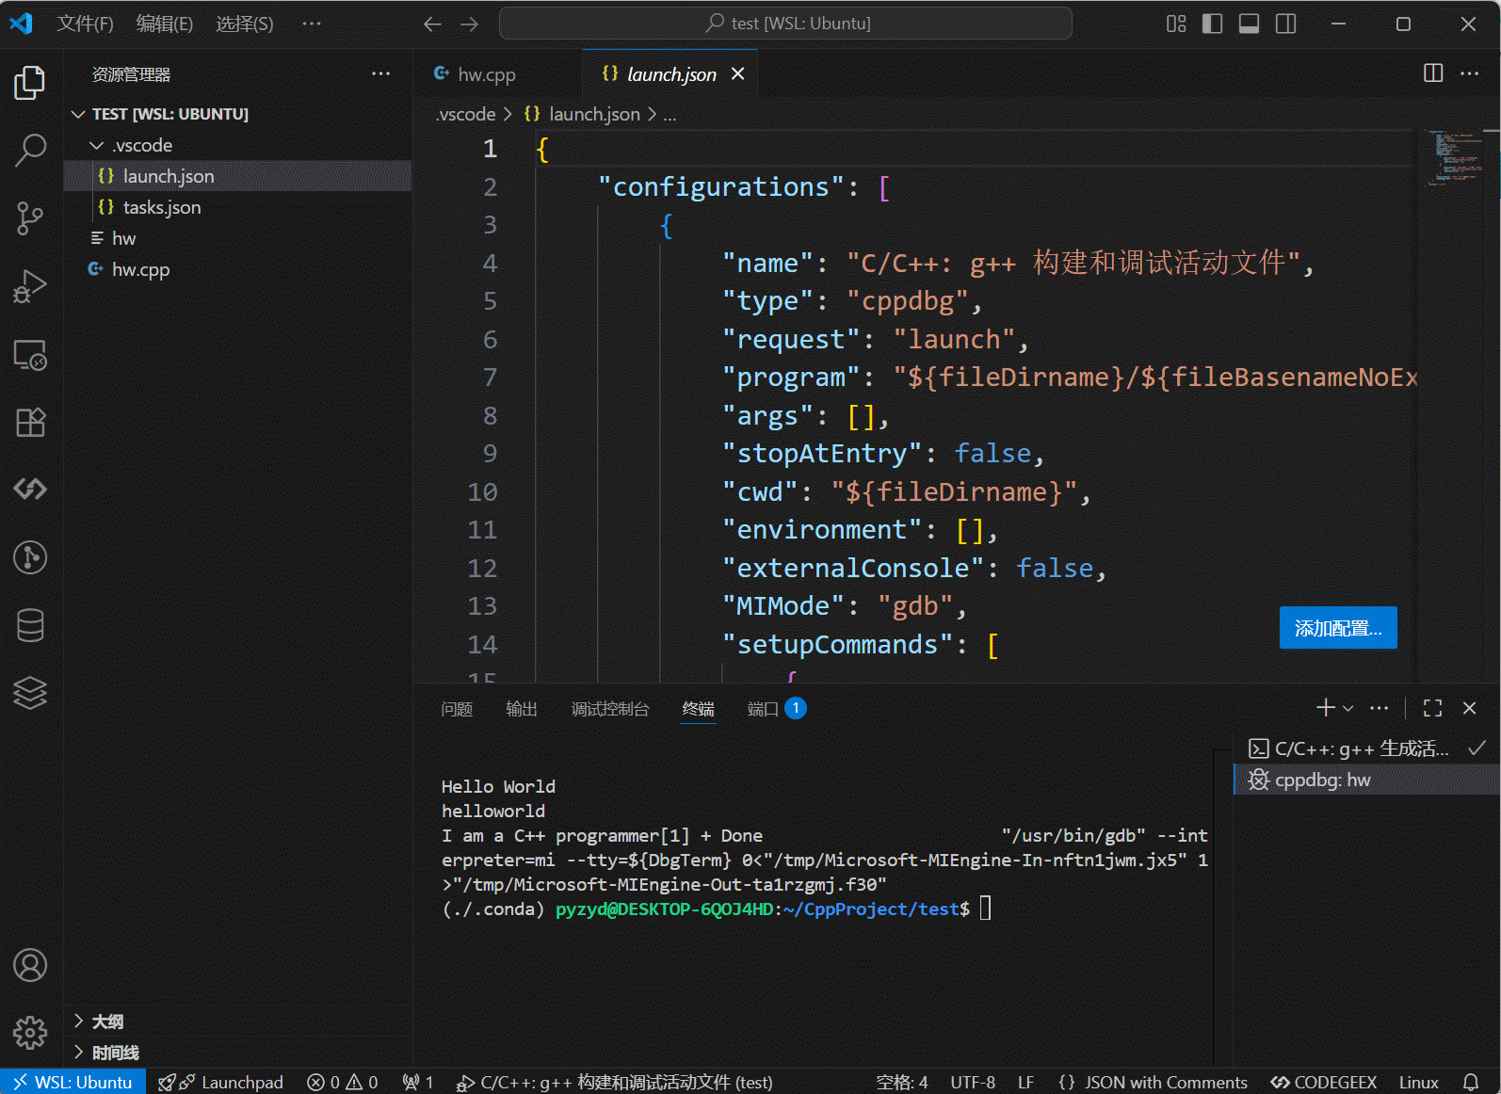Screen dimensions: 1501x1094
Task: Maximize the terminal panel size
Action: click(1432, 708)
